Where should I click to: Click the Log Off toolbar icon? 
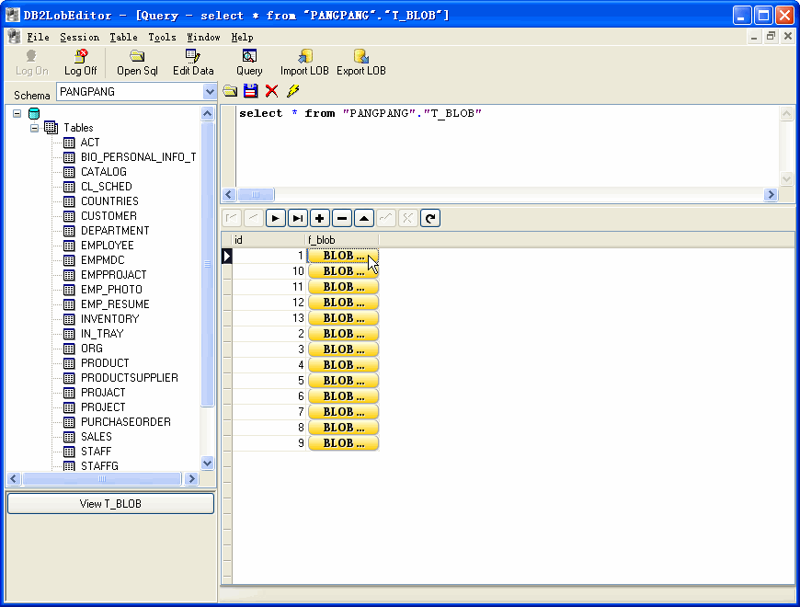pos(80,63)
